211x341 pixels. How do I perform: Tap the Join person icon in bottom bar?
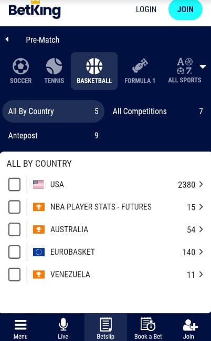pyautogui.click(x=190, y=325)
